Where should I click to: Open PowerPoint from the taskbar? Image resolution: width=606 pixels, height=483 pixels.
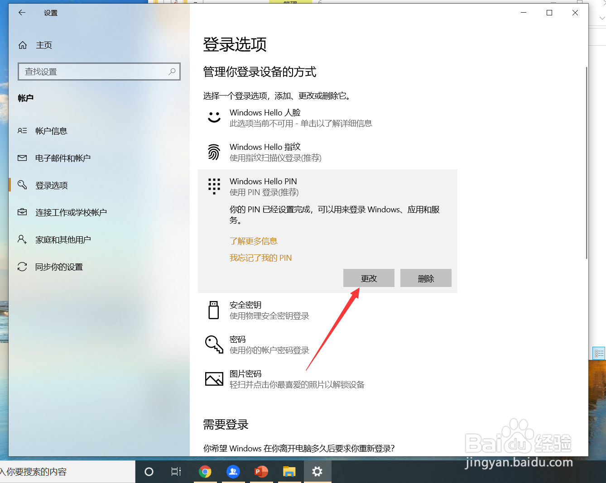(x=261, y=472)
